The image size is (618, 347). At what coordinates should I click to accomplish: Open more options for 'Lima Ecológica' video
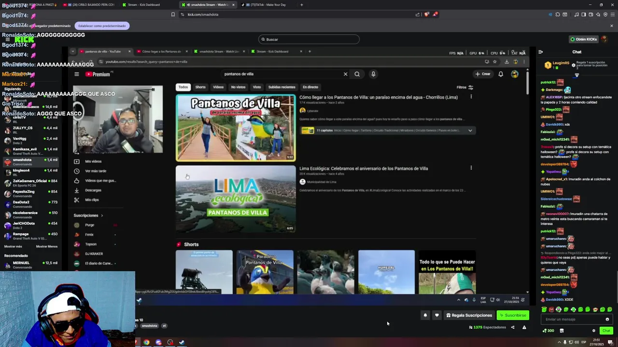tap(471, 168)
